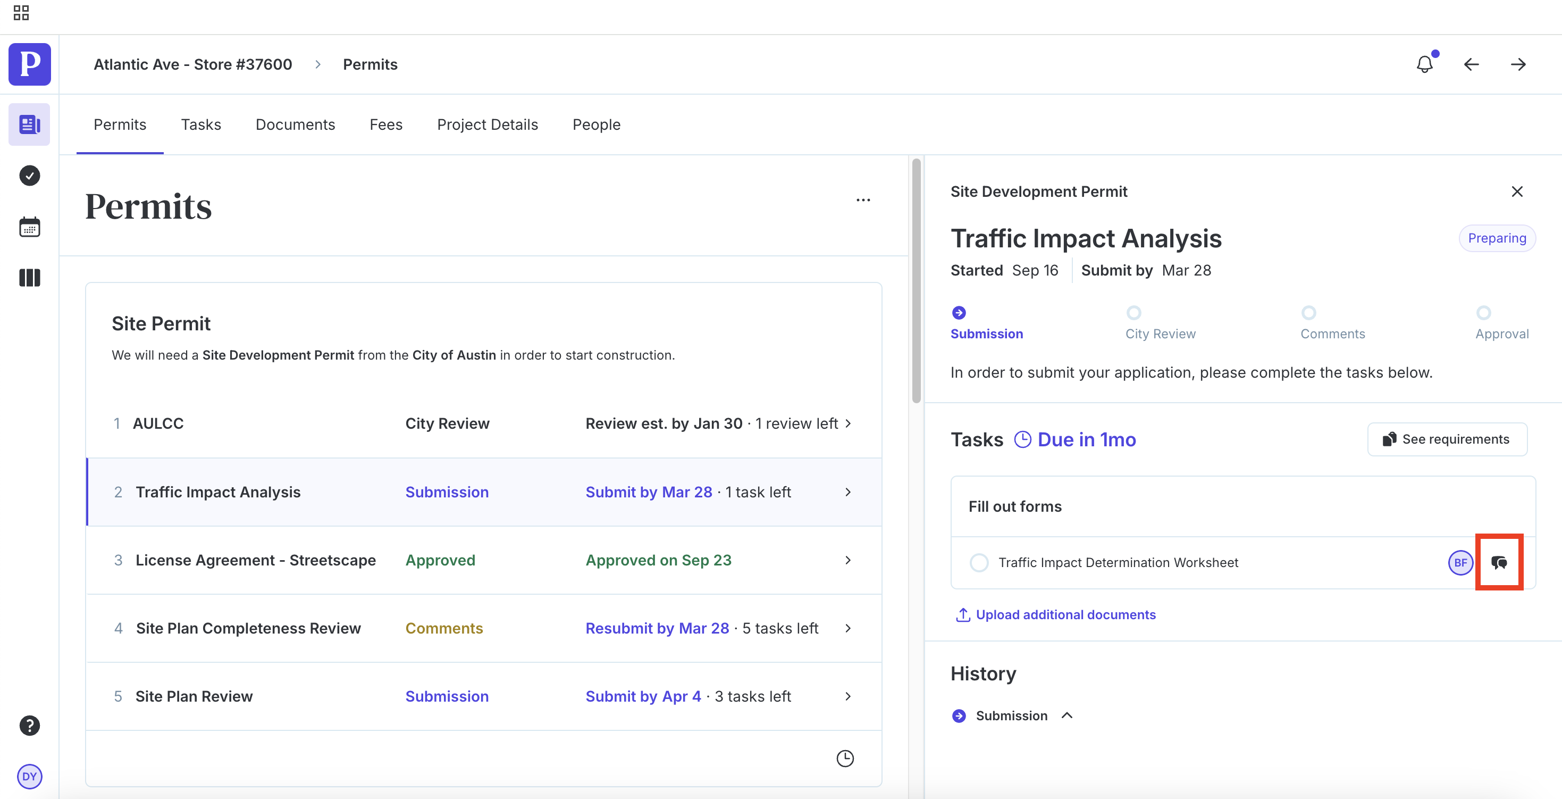Check off Traffic Impact Determination Worksheet
Screen dimensions: 1562x799
coord(979,562)
